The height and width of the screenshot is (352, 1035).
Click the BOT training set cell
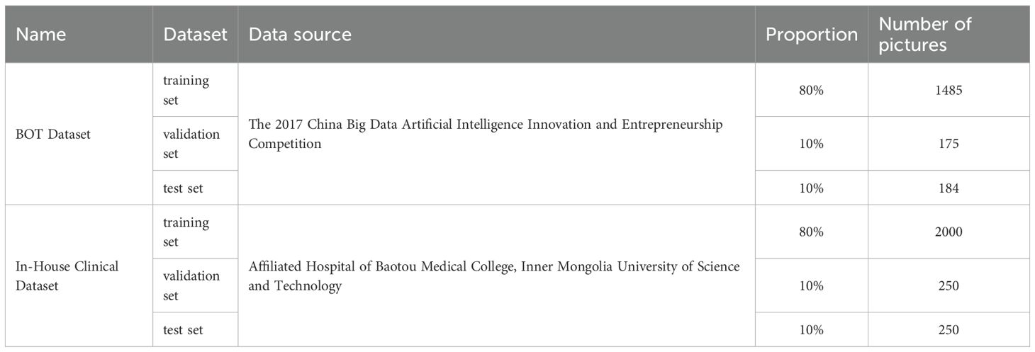pyautogui.click(x=186, y=90)
